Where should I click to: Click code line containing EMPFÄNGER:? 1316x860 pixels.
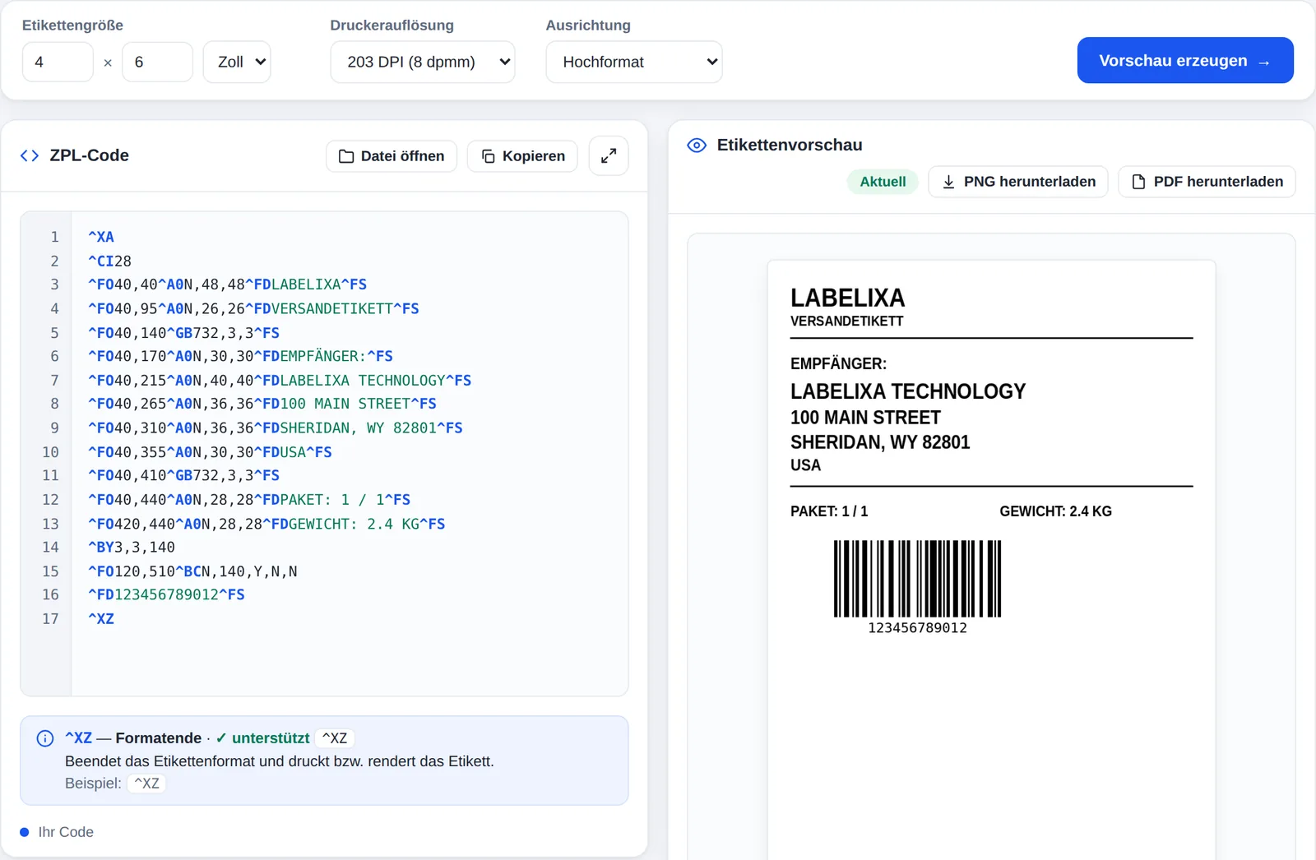tap(240, 356)
